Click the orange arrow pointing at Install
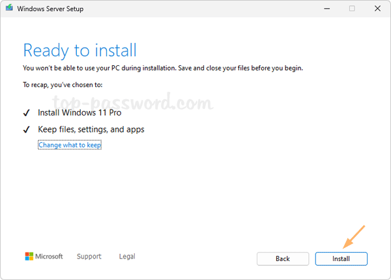Viewport: 391px width, 280px height. [355, 238]
